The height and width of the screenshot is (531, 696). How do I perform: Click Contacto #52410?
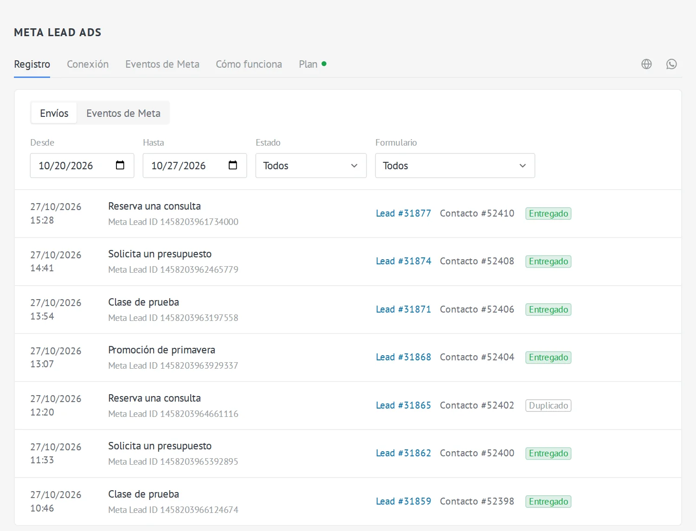[x=477, y=213]
